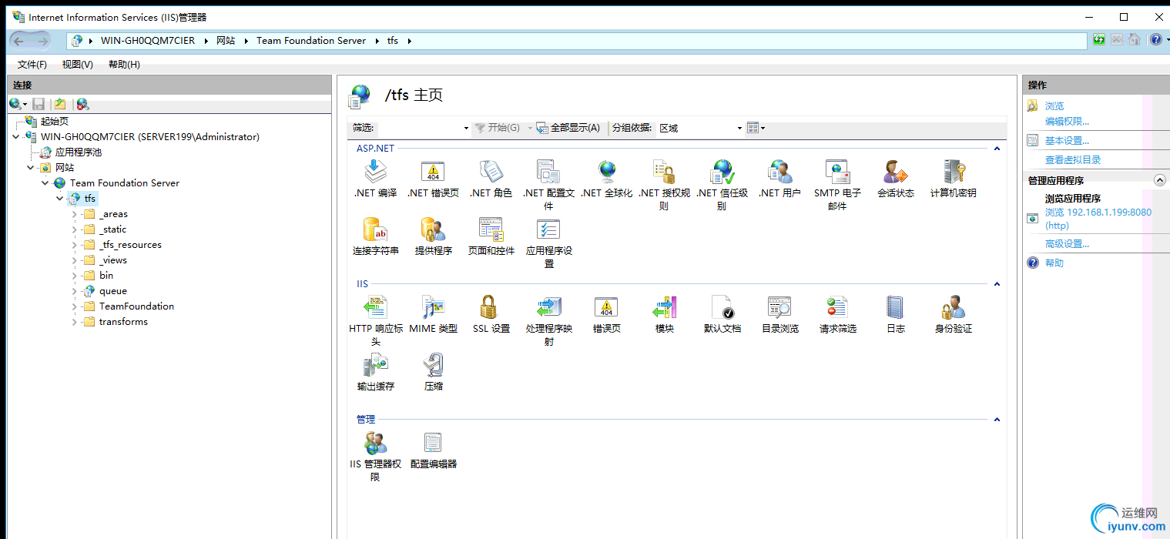Open the .NET 授权规则 feature
Viewport: 1170px width, 539px height.
(664, 185)
